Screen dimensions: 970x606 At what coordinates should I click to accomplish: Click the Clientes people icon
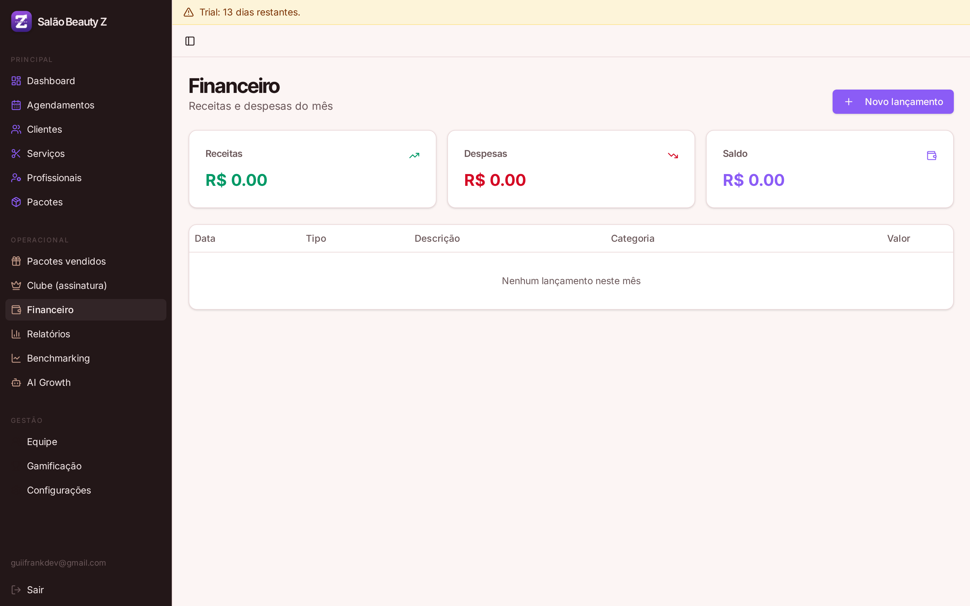16,130
